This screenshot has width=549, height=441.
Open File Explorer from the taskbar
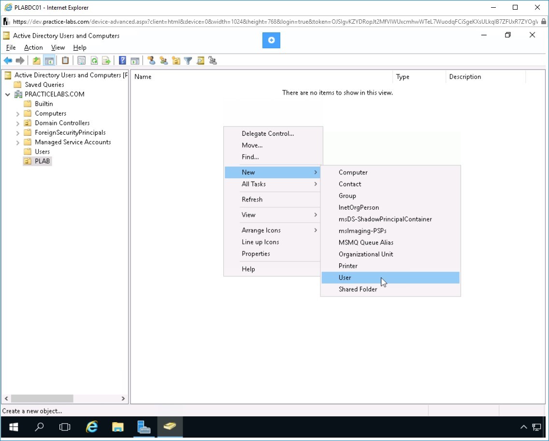pos(117,427)
